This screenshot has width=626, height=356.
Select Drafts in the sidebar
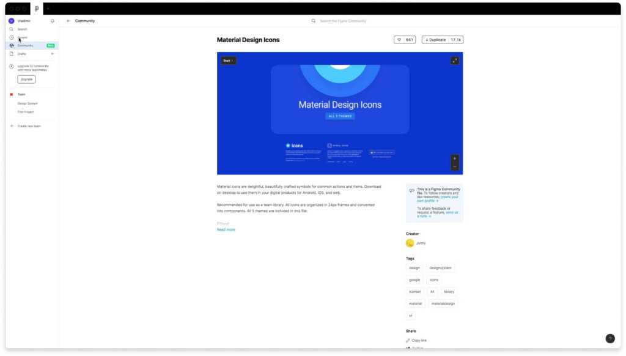21,54
